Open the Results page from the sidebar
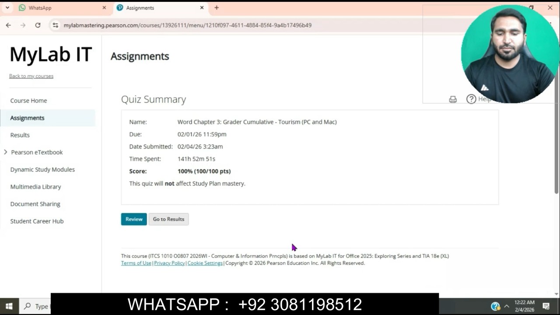The image size is (560, 315). [x=20, y=135]
